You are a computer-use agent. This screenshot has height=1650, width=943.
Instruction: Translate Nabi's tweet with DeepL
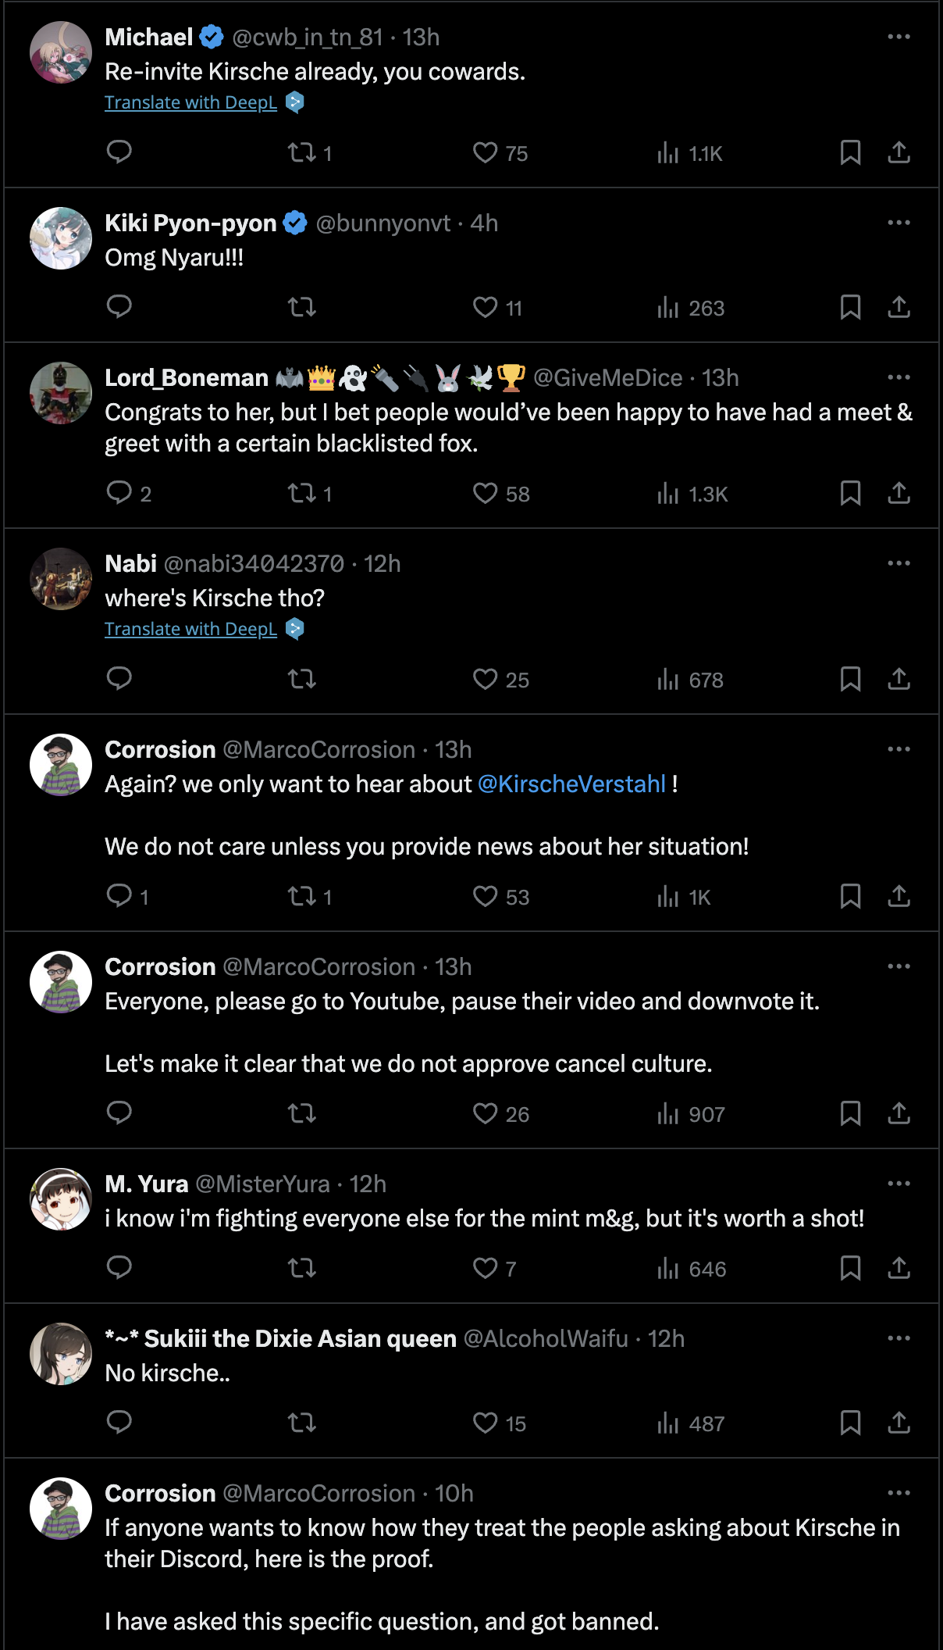tap(190, 629)
